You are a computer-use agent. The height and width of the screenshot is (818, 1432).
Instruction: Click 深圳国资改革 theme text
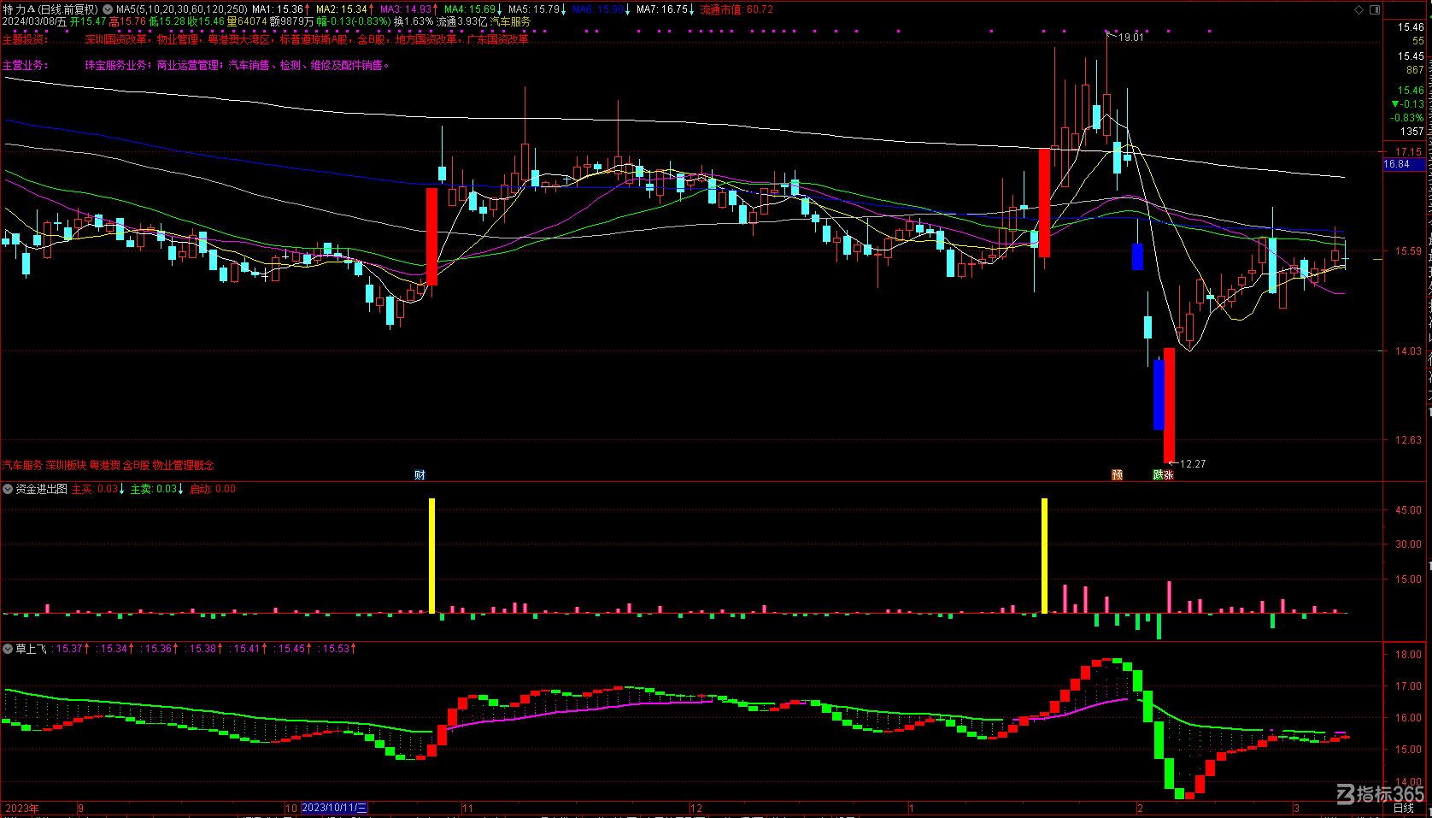click(x=115, y=39)
